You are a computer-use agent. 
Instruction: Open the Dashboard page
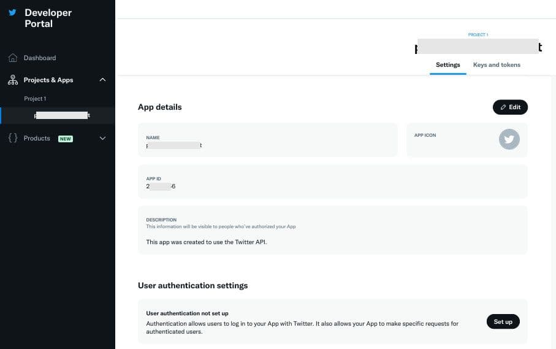click(40, 58)
